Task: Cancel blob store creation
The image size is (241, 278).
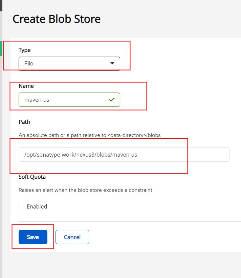Action: tap(72, 237)
